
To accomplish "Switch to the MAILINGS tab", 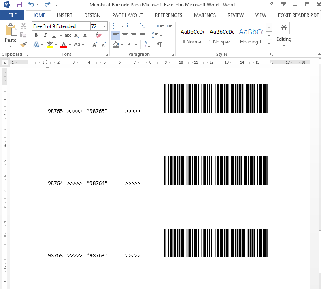I will (x=205, y=15).
